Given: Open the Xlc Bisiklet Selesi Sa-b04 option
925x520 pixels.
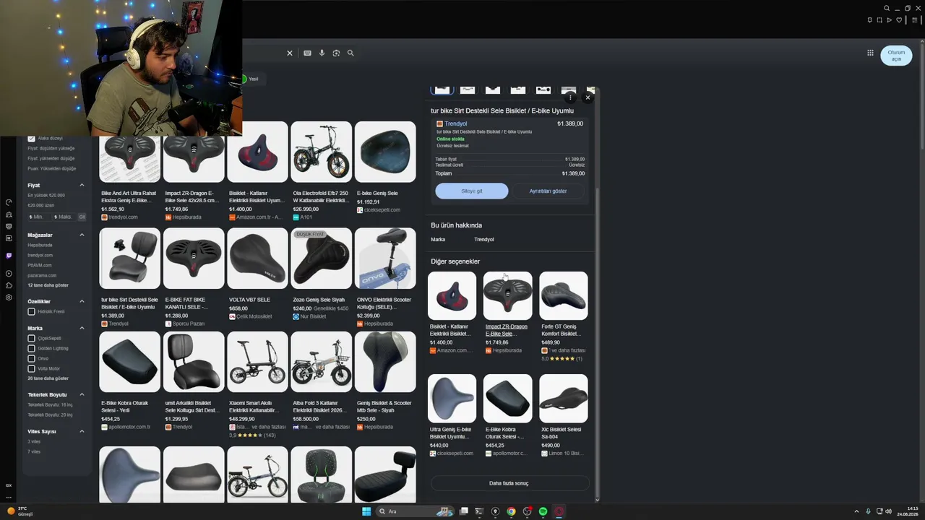Looking at the screenshot, I should coord(564,398).
